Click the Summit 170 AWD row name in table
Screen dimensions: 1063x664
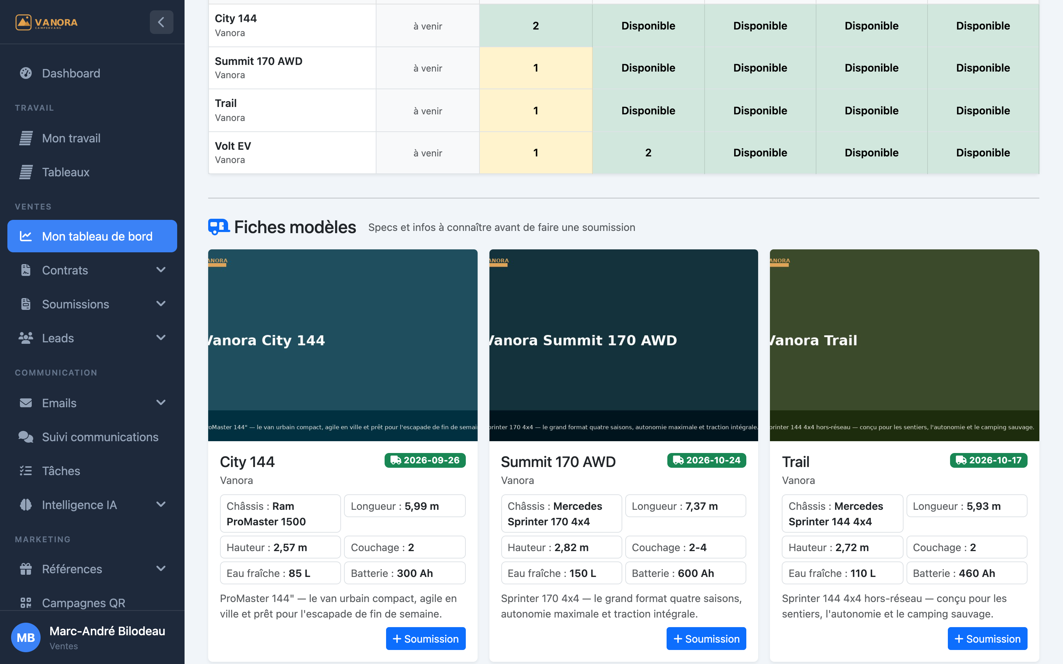(259, 61)
